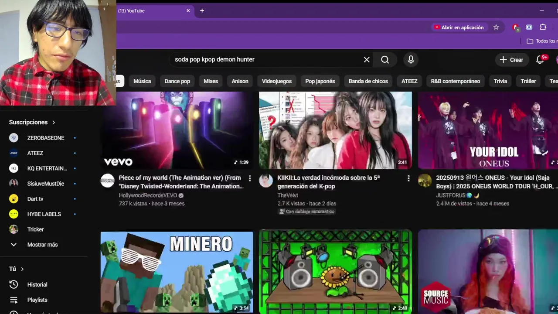Open Dart tv subscription avatar
Image resolution: width=558 pixels, height=314 pixels.
coord(14,199)
